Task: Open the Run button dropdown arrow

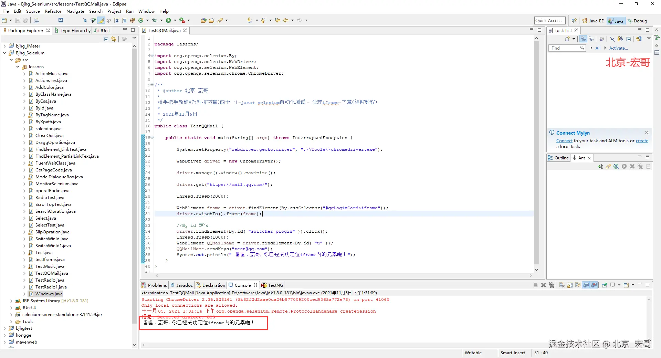Action: [x=175, y=21]
